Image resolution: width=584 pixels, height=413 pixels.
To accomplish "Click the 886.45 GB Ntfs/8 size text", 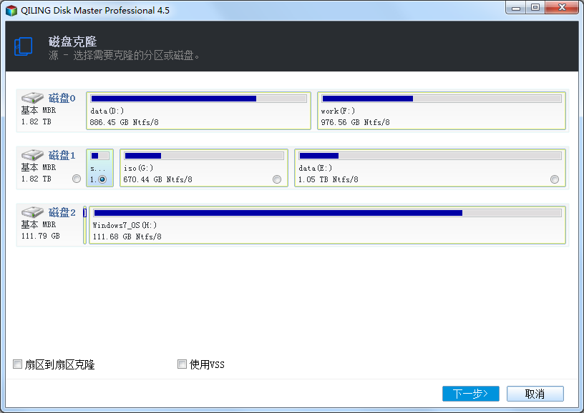I will coord(124,122).
